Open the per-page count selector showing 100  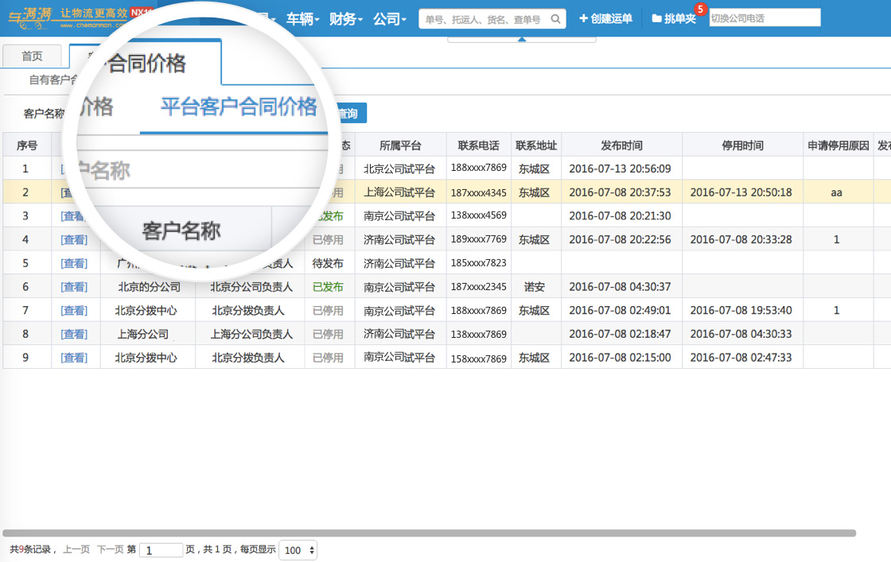(298, 549)
